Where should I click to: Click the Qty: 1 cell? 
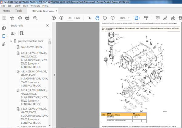137,117
